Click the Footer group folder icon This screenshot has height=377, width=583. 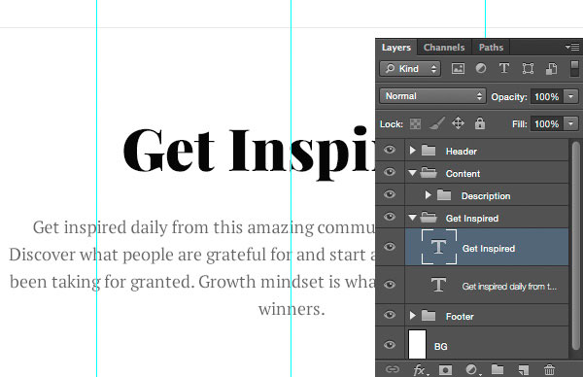tap(429, 316)
